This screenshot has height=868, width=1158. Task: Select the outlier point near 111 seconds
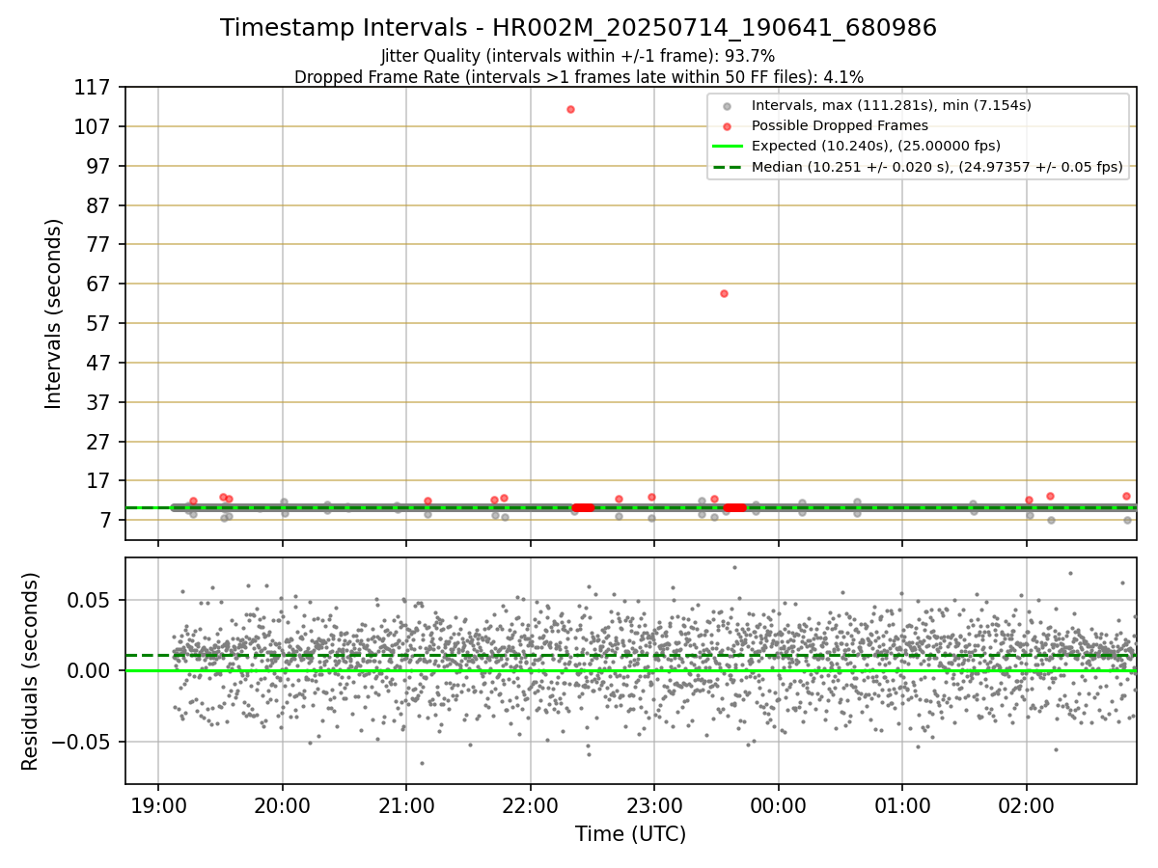(570, 109)
